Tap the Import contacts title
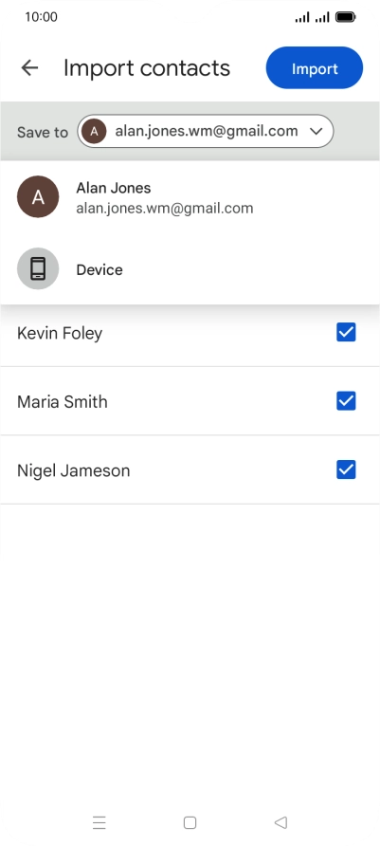 (x=147, y=68)
